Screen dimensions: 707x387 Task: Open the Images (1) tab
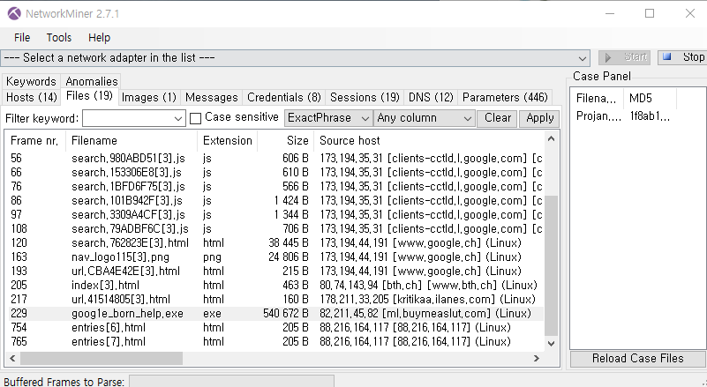149,97
